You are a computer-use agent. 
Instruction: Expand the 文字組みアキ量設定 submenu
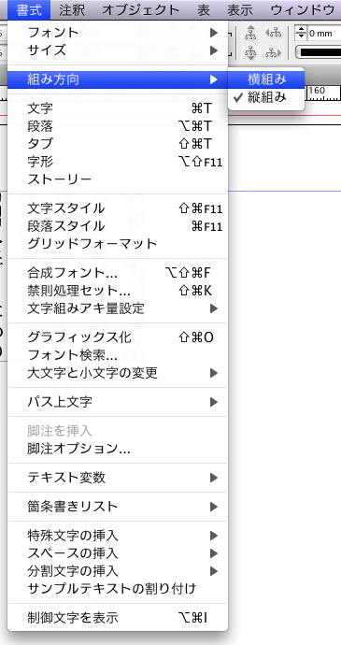pyautogui.click(x=117, y=308)
